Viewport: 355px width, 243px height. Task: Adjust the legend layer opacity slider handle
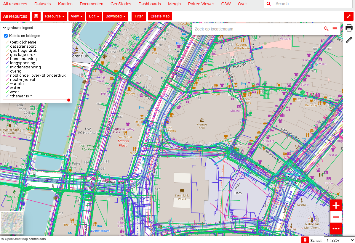[x=69, y=100]
